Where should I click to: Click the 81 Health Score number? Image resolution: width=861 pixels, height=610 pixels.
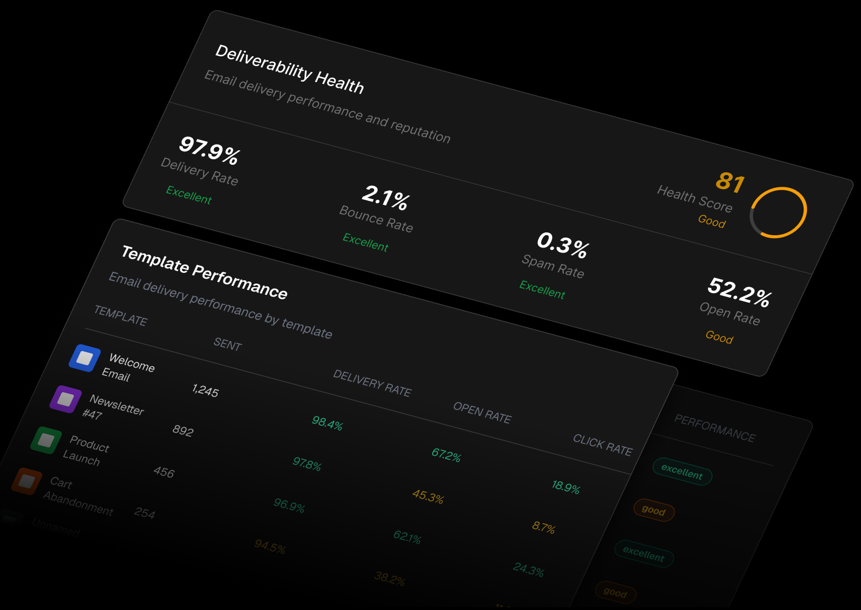click(730, 182)
